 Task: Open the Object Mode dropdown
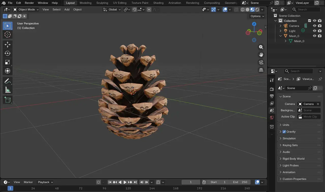pyautogui.click(x=26, y=10)
